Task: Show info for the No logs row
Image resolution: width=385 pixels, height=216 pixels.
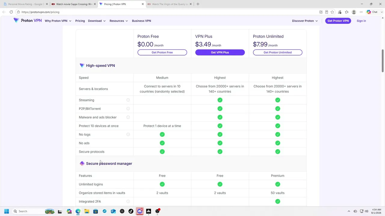Action: (x=128, y=134)
